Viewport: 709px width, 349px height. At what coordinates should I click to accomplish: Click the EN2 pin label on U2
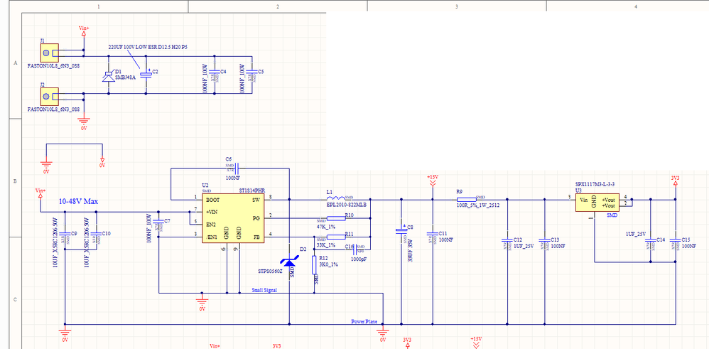point(211,224)
